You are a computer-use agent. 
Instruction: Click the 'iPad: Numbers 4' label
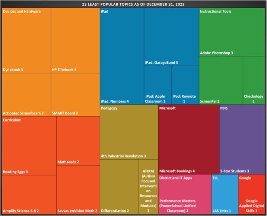click(x=115, y=101)
